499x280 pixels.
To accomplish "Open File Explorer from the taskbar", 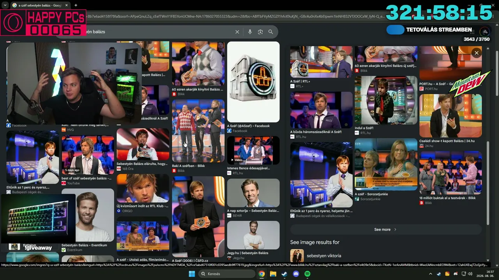I will [273, 274].
